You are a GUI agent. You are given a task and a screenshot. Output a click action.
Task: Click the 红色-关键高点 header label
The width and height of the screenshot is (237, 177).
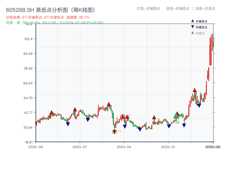coord(148,9)
